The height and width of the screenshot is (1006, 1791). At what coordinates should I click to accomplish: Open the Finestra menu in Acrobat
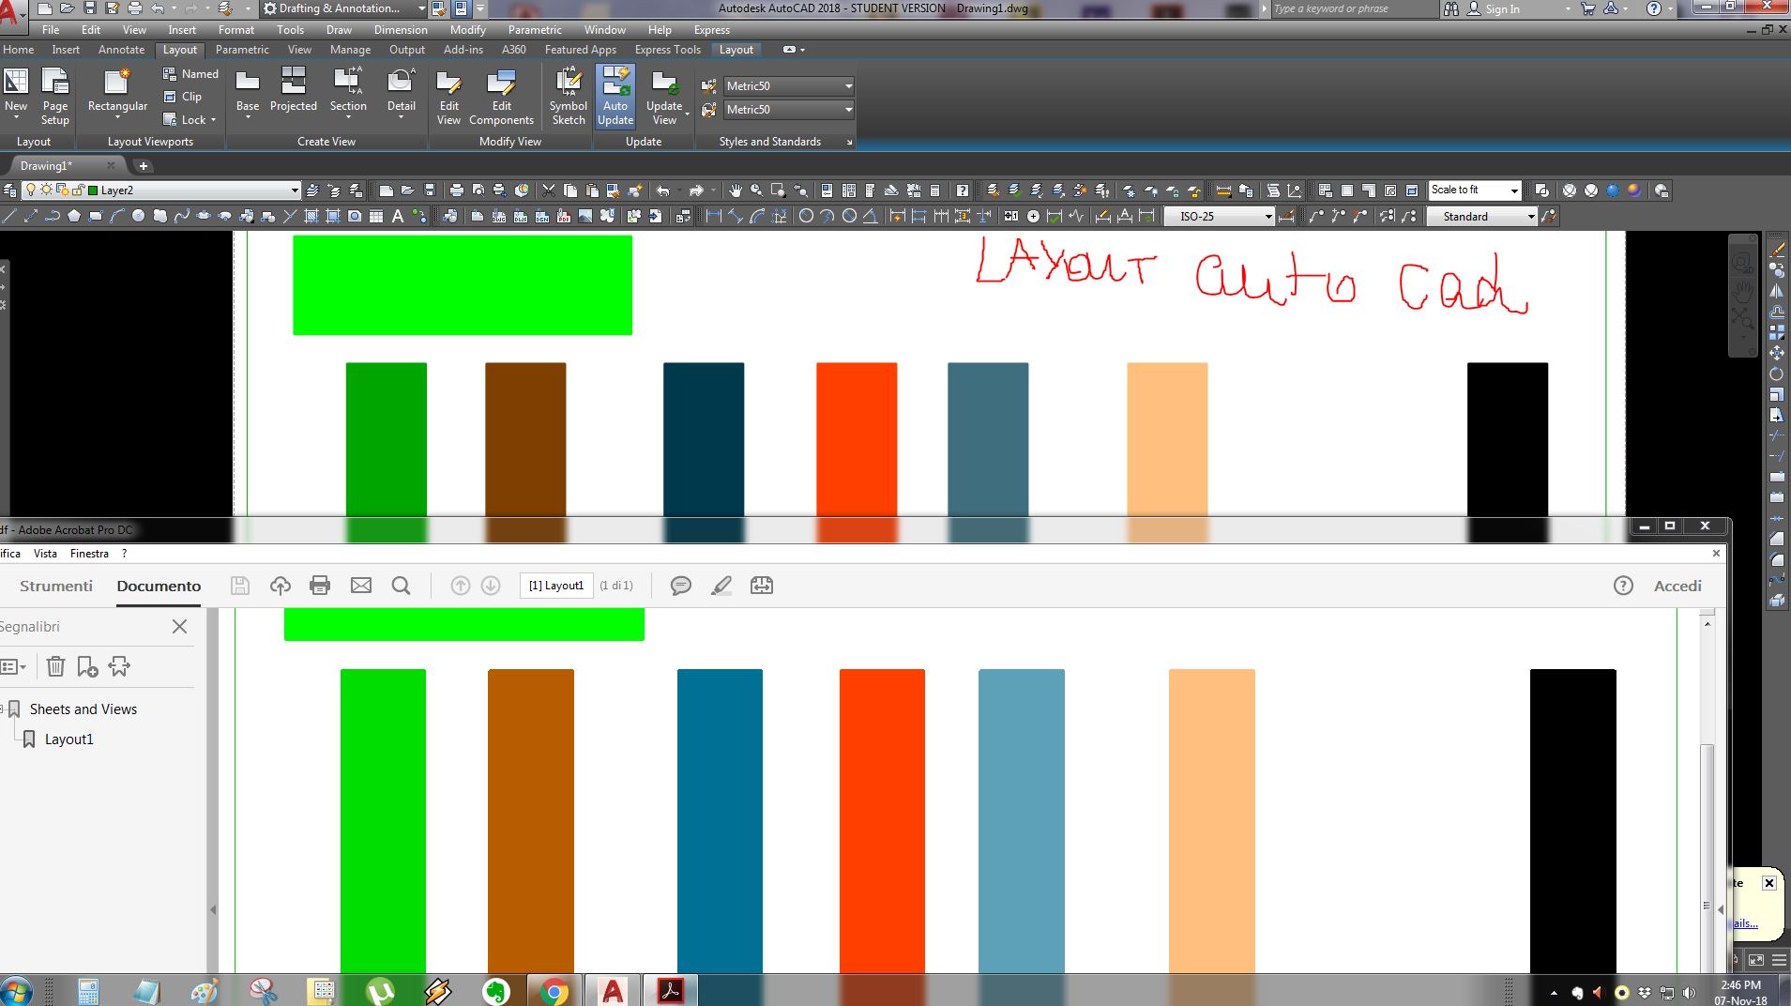tap(89, 554)
